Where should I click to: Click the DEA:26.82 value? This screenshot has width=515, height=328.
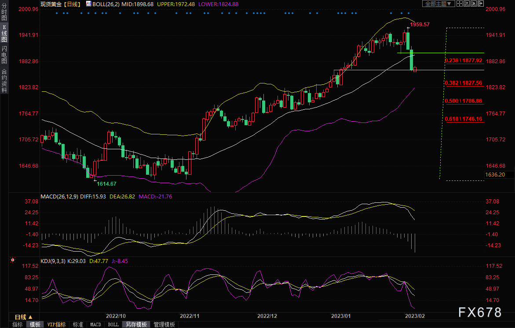click(x=122, y=196)
